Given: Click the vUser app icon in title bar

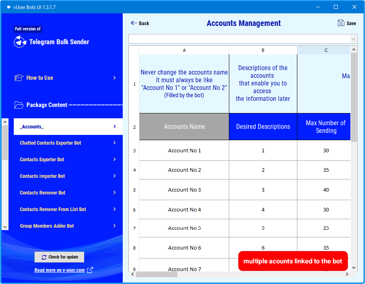Looking at the screenshot, I should pyautogui.click(x=9, y=7).
